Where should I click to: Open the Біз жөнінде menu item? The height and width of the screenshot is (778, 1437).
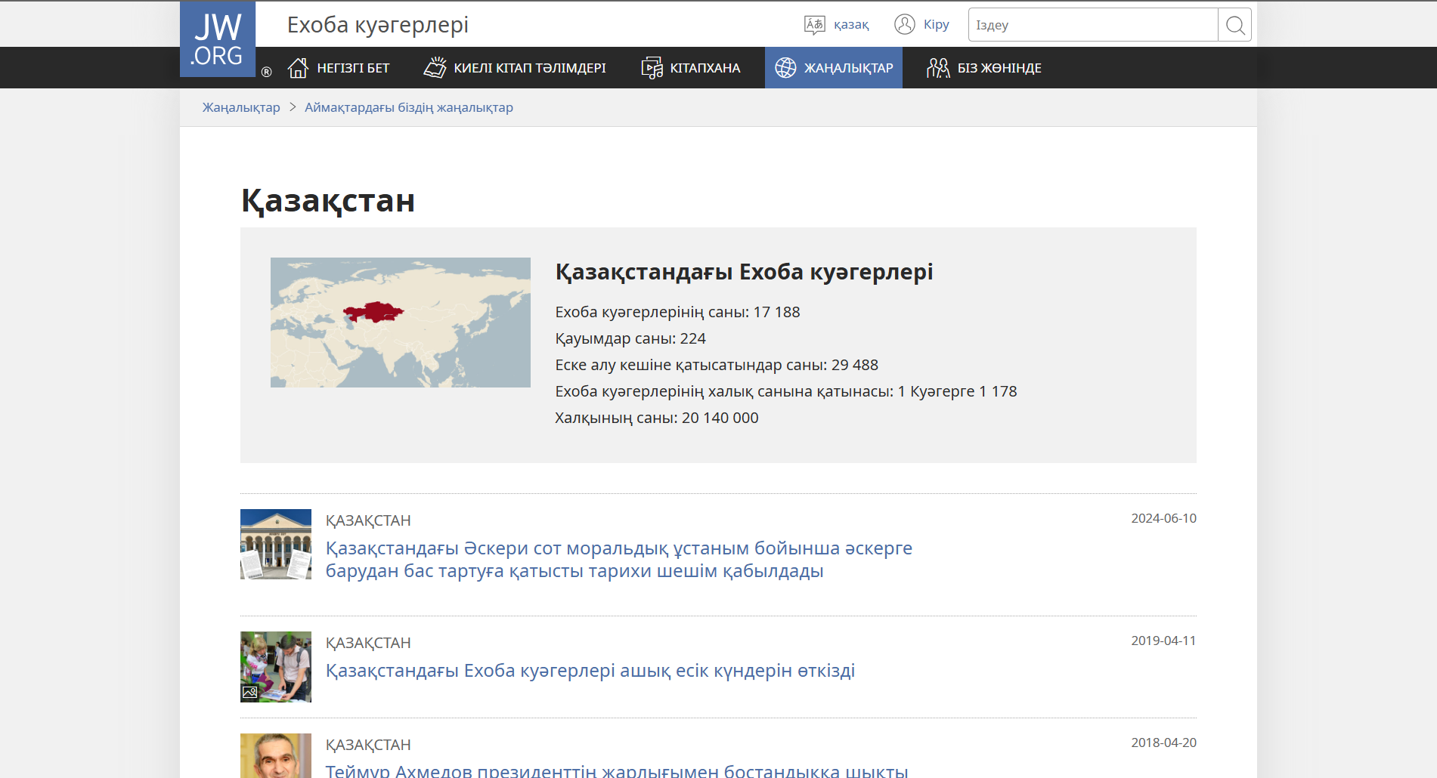(999, 68)
